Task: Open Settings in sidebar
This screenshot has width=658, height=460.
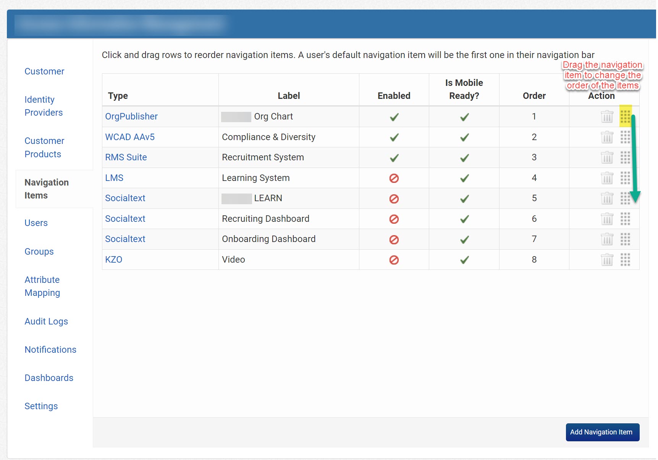Action: tap(41, 406)
